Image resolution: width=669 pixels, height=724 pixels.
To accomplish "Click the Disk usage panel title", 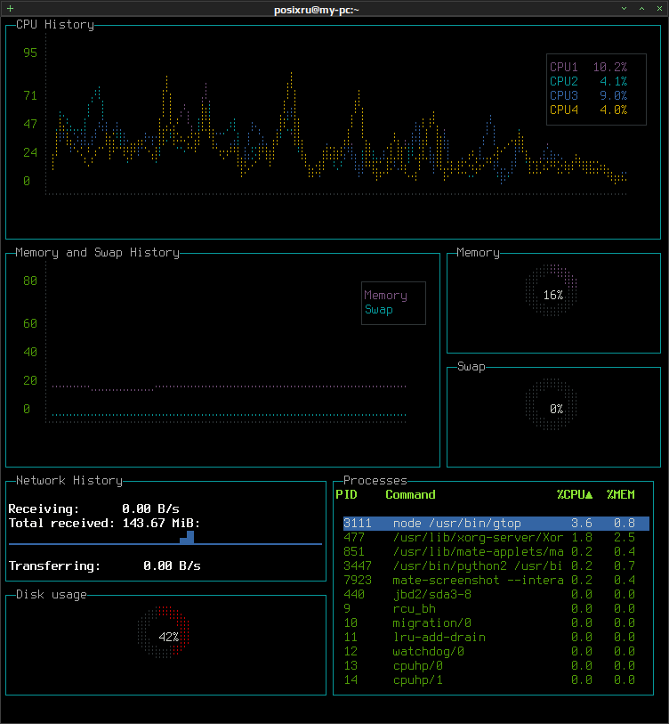I will tap(52, 595).
